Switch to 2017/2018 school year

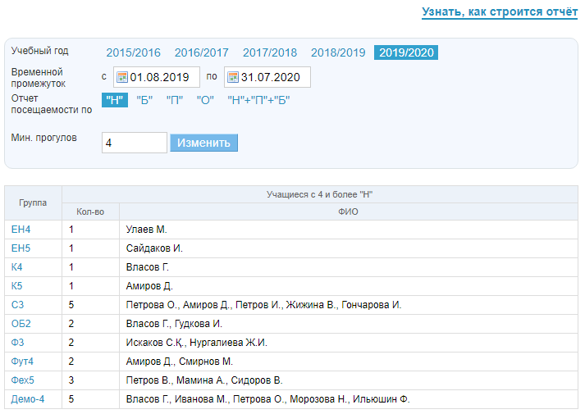tap(269, 52)
